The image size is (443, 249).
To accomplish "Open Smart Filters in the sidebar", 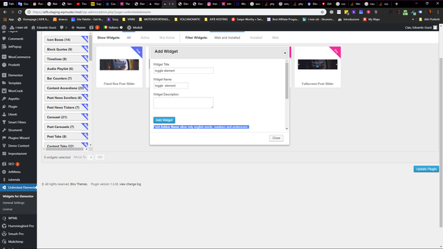I will coord(17,122).
